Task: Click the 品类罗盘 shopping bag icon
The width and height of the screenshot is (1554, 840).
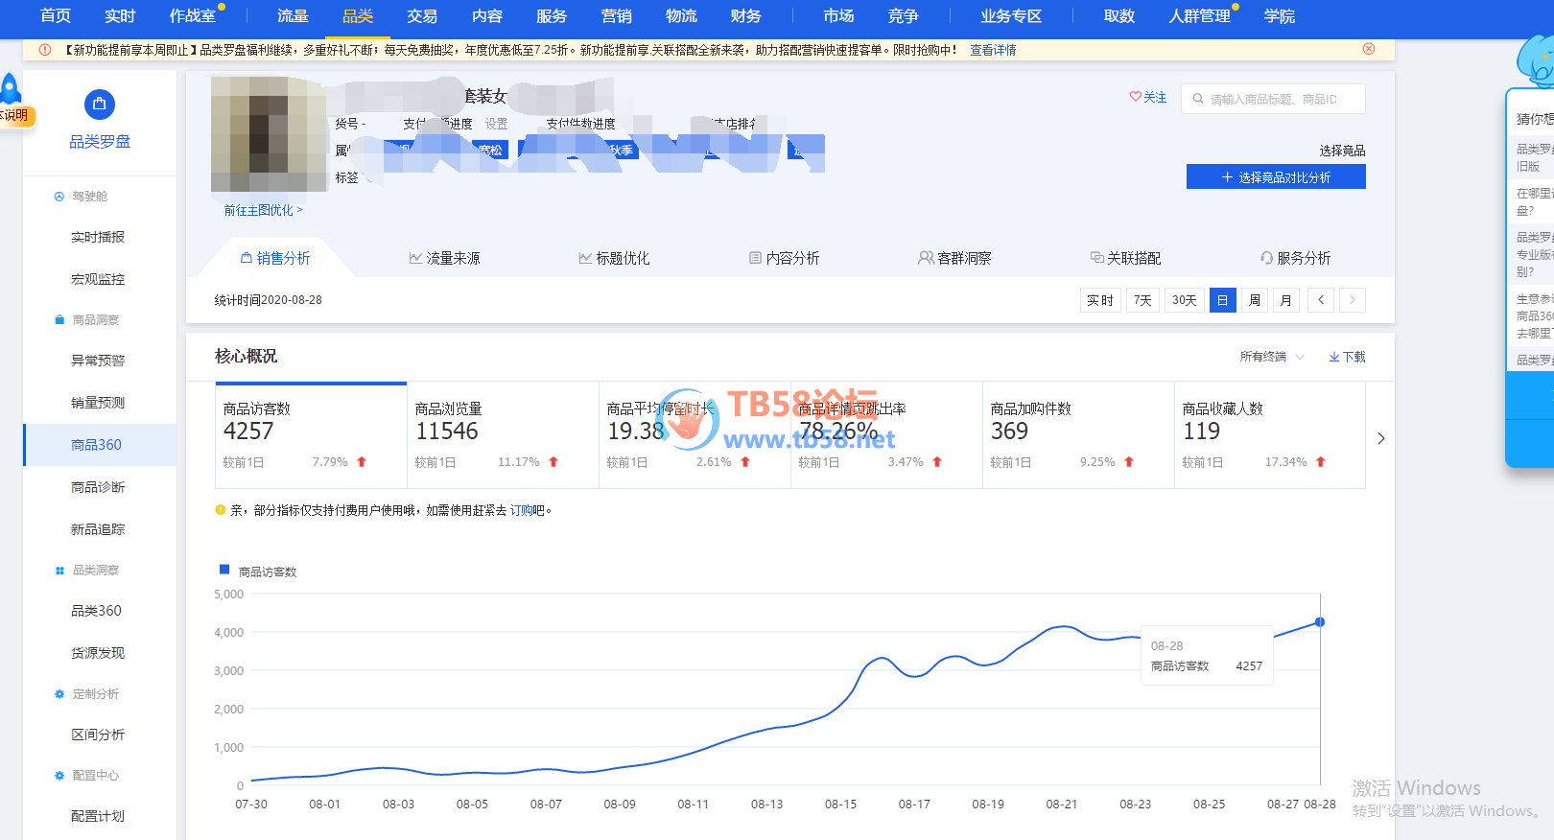Action: click(x=100, y=105)
